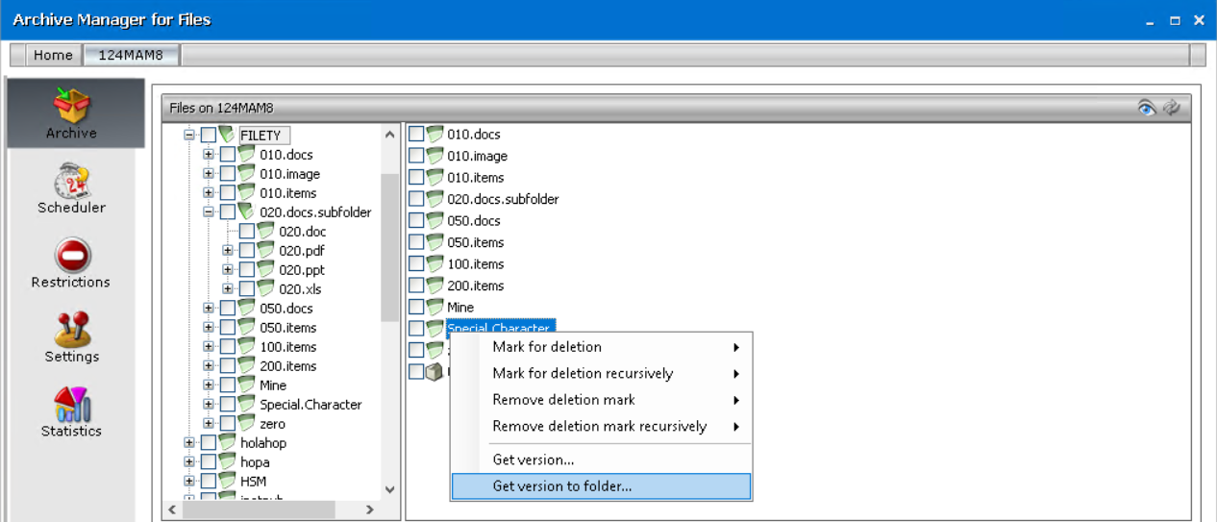Click folder icon of 200.items in tree

pos(246,365)
